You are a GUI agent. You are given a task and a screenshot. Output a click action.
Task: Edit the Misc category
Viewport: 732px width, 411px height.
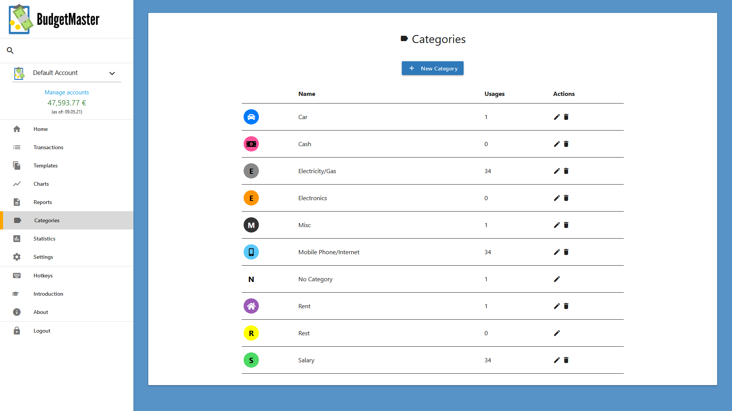[557, 225]
